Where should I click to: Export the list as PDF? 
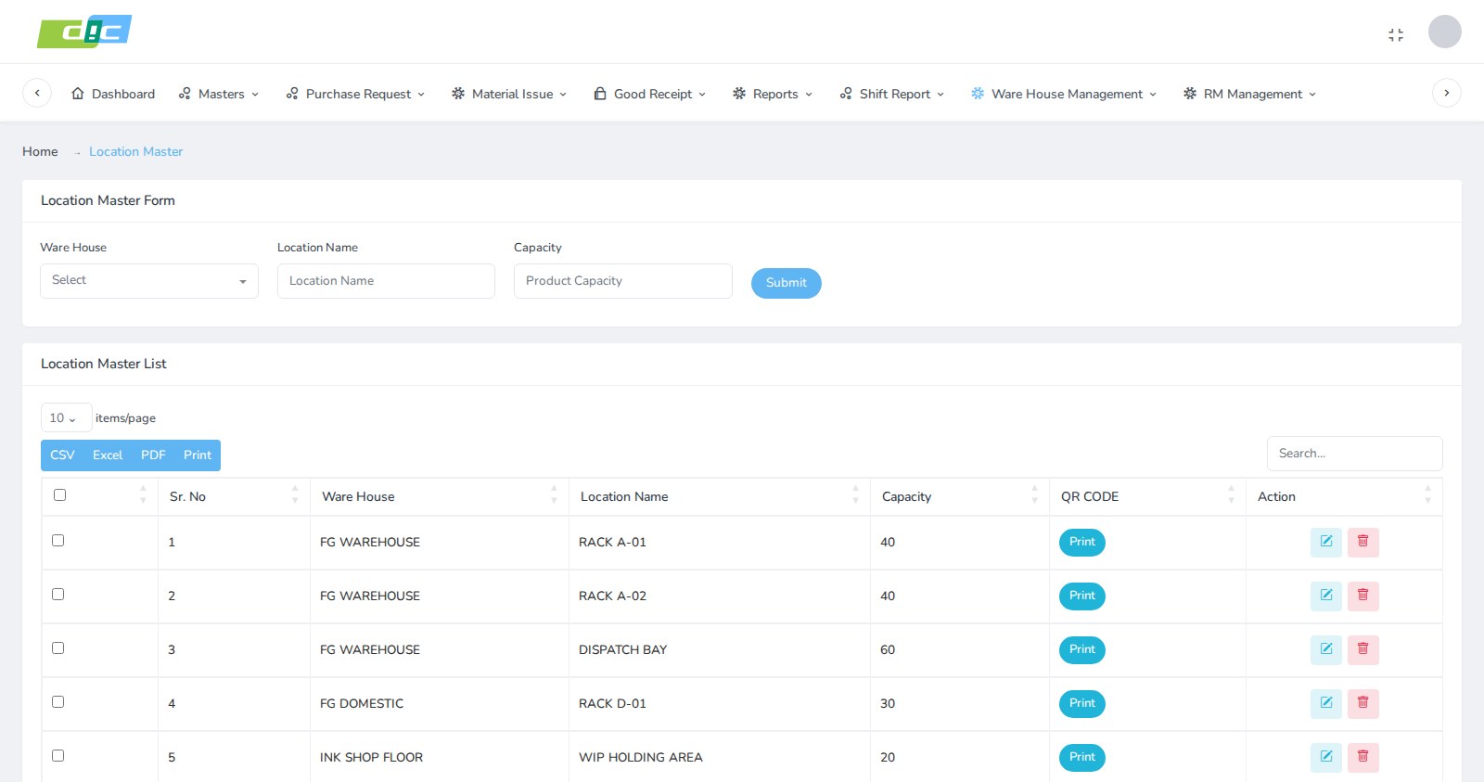tap(153, 455)
